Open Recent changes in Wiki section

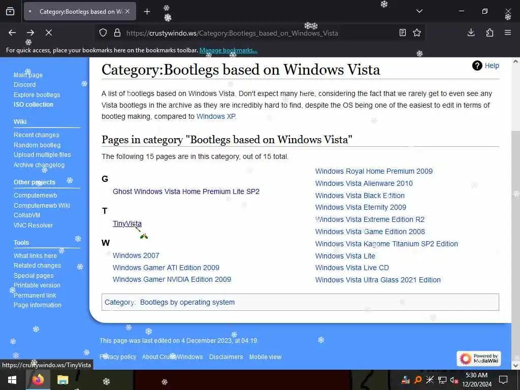pyautogui.click(x=36, y=135)
